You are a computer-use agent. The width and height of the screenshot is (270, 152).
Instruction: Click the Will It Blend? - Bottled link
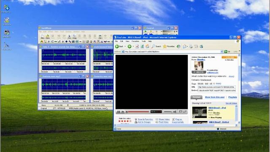(219, 122)
